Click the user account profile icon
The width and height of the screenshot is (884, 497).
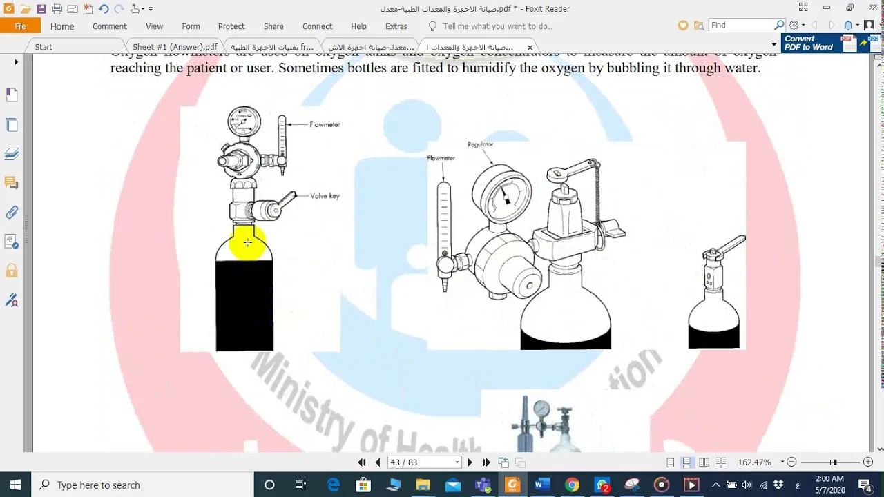pos(869,26)
